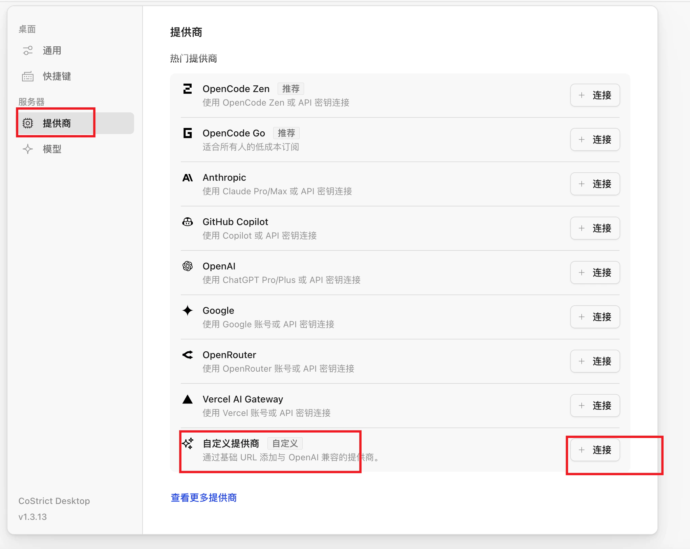Click the Google sparkle logo icon

(188, 310)
